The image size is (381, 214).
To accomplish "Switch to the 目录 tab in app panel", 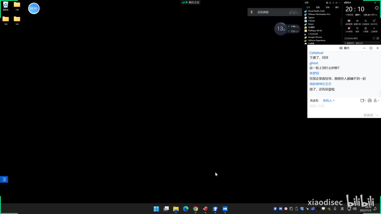I will (318, 7).
